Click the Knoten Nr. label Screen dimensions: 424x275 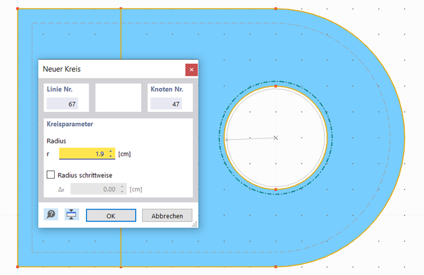point(167,89)
